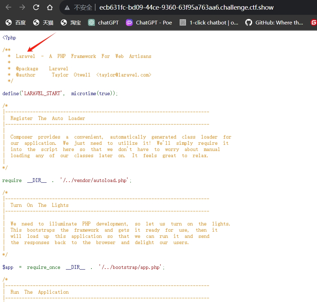Click the globe icon beside 淘宝
Viewport: 317px width, 302px height.
64,22
